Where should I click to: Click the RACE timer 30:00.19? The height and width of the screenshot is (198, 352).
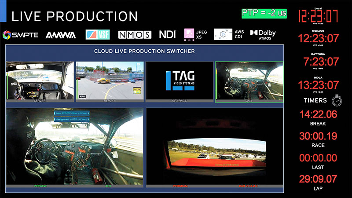click(318, 136)
